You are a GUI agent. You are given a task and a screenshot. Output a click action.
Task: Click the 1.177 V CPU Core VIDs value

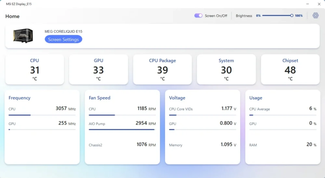[228, 108]
